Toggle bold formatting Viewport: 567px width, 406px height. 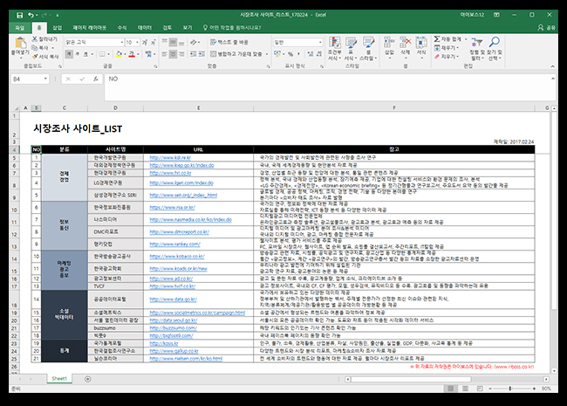click(x=69, y=54)
